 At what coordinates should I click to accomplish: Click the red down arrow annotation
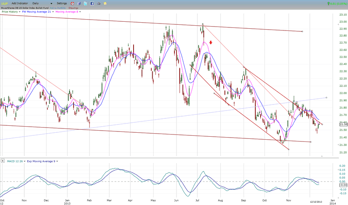211,43
